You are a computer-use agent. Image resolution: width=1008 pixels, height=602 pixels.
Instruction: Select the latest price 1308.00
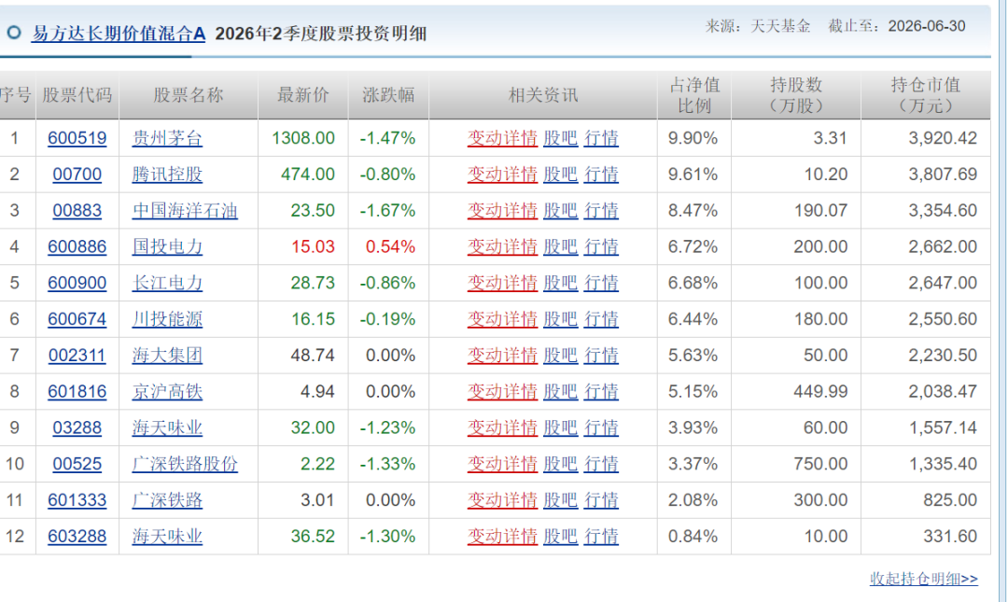(303, 138)
